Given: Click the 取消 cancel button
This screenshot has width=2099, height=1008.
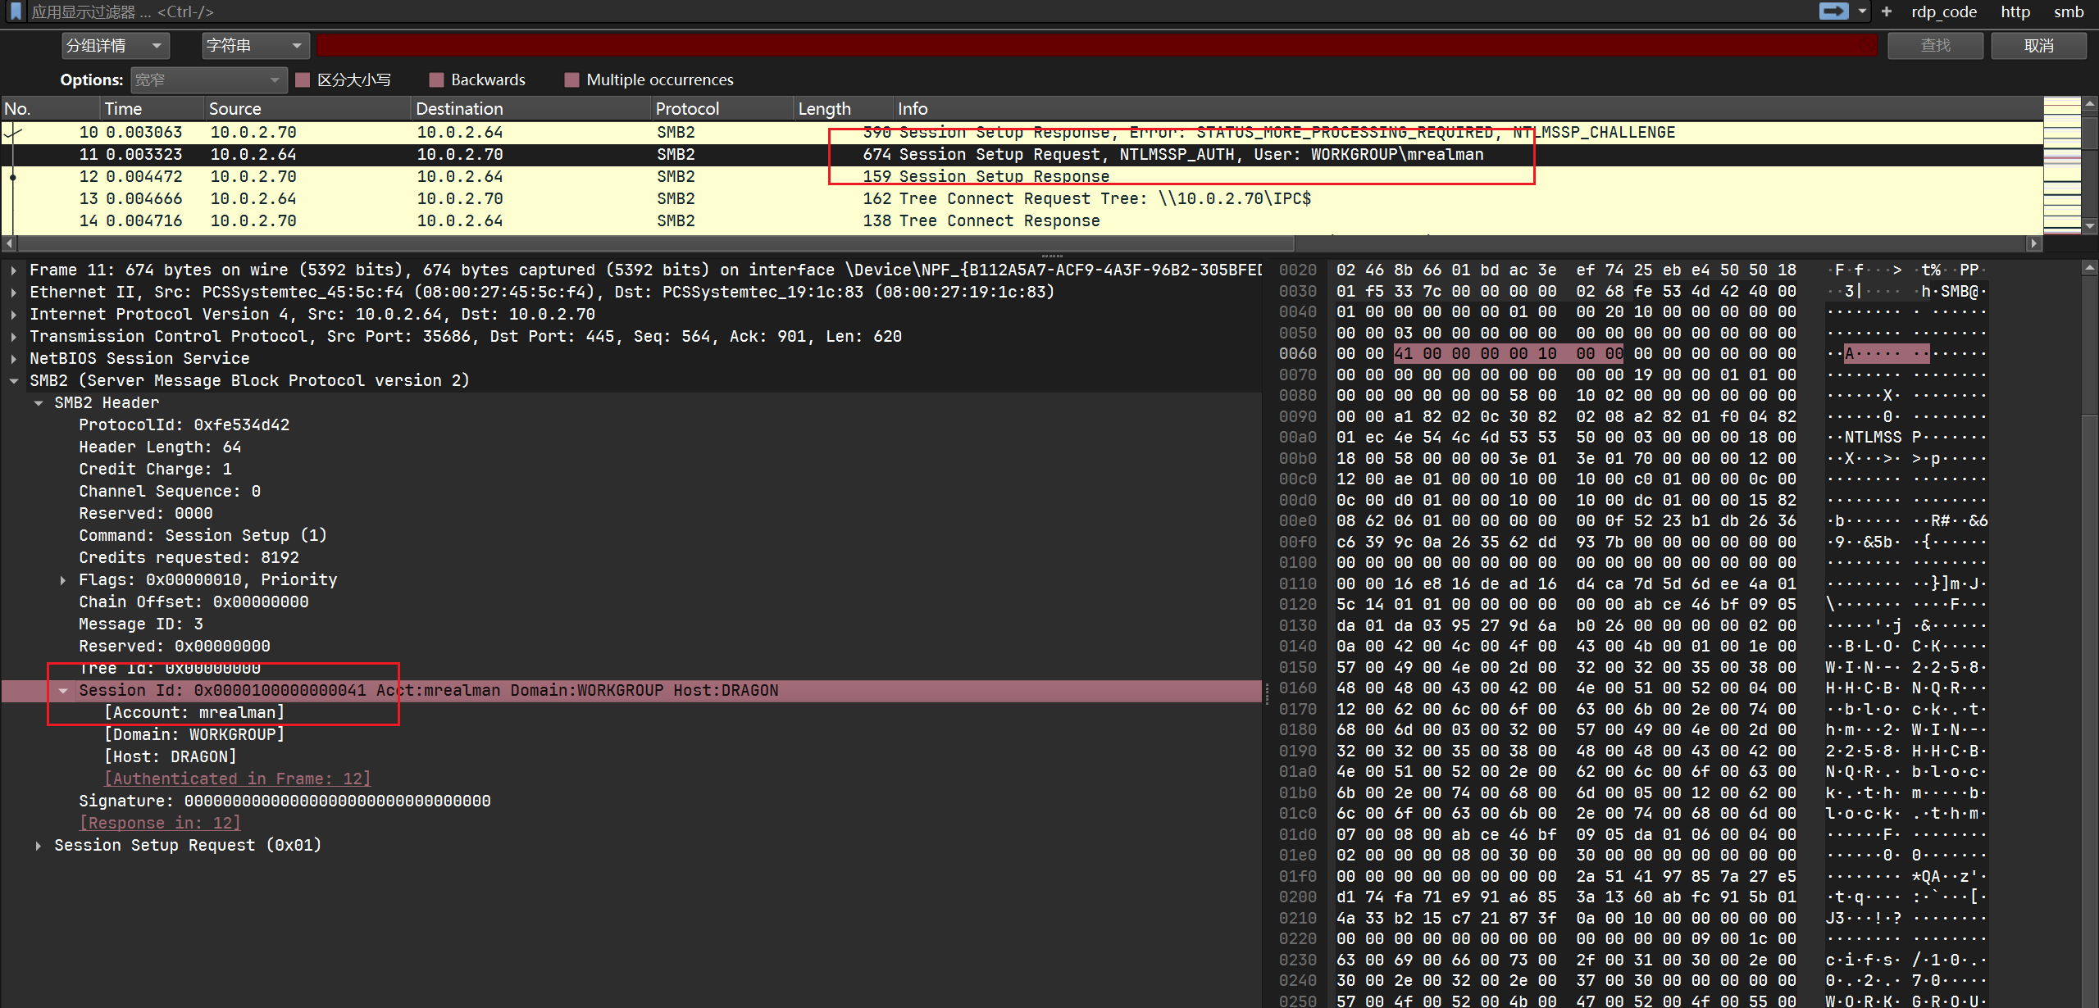Looking at the screenshot, I should click(2038, 46).
